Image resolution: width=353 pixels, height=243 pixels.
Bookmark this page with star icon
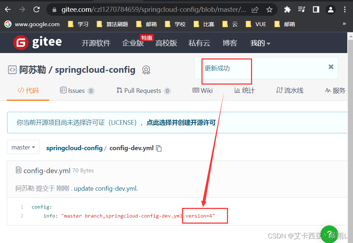point(269,10)
